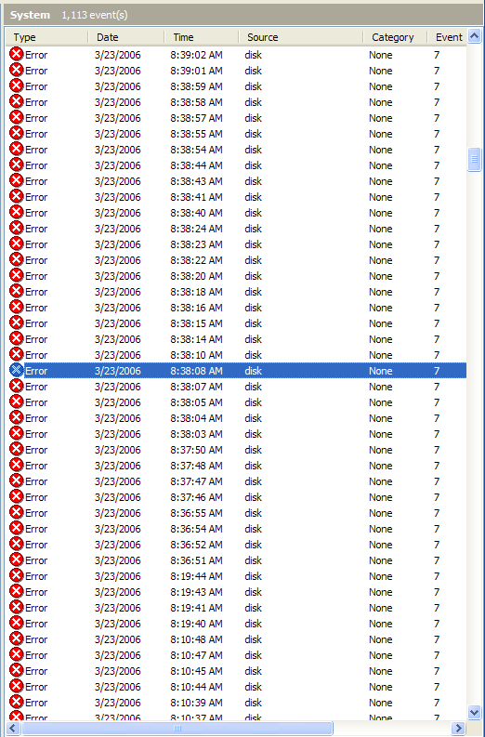Image resolution: width=485 pixels, height=737 pixels.
Task: Click the error icon in the 8:38:05 AM row
Action: click(17, 401)
